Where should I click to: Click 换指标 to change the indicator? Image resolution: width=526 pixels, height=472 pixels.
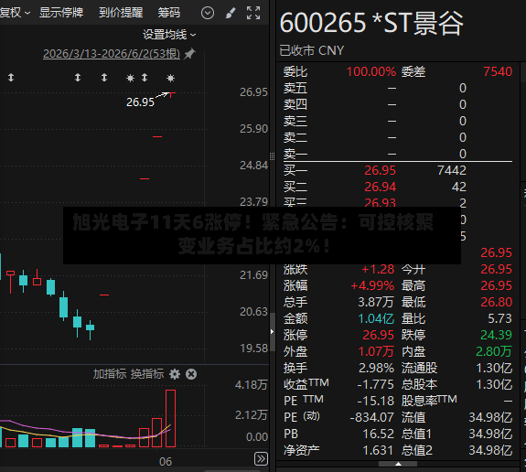(x=147, y=374)
